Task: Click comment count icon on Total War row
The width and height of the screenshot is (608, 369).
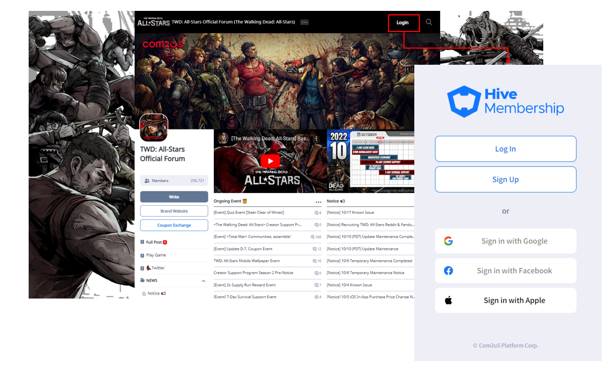Action: coord(312,237)
